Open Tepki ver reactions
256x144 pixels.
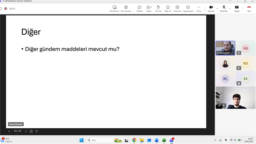tap(168, 8)
